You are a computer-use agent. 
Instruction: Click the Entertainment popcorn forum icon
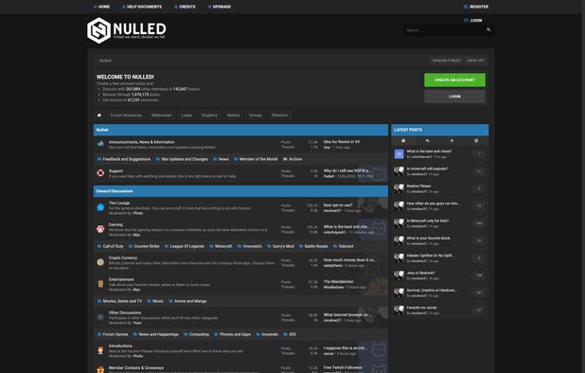pos(100,284)
